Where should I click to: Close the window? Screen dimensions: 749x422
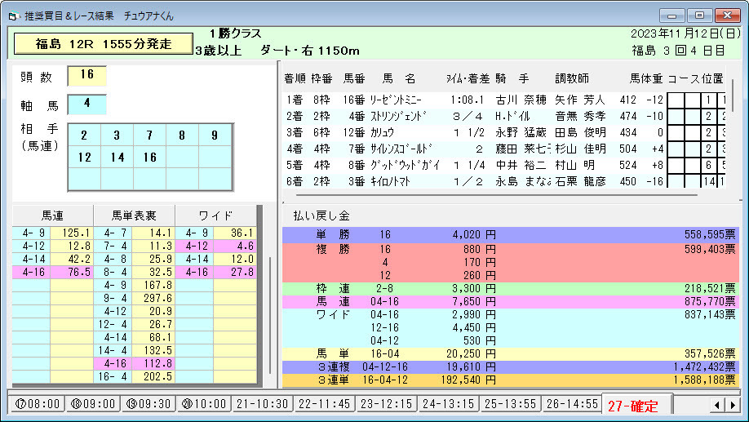[725, 15]
